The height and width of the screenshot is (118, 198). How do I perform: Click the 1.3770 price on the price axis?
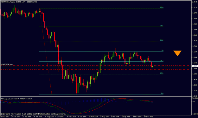tap(195, 91)
